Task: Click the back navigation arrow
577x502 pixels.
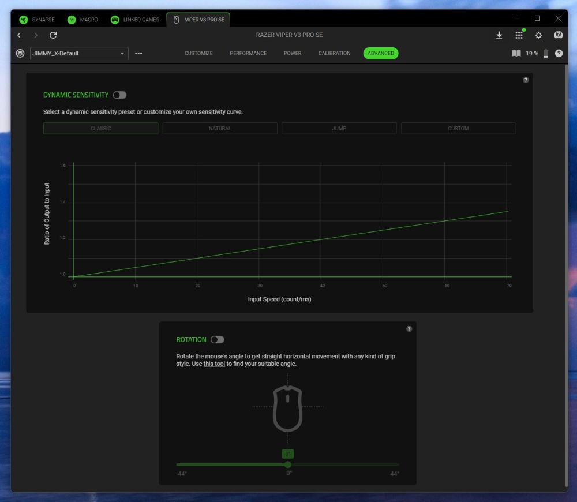Action: (x=19, y=35)
